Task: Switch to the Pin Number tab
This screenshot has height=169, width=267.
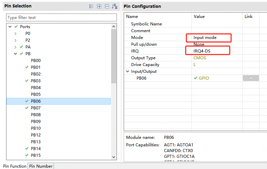Action: (x=41, y=166)
